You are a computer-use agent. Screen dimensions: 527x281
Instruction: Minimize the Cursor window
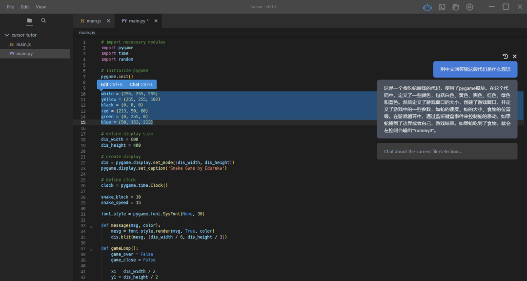(491, 7)
